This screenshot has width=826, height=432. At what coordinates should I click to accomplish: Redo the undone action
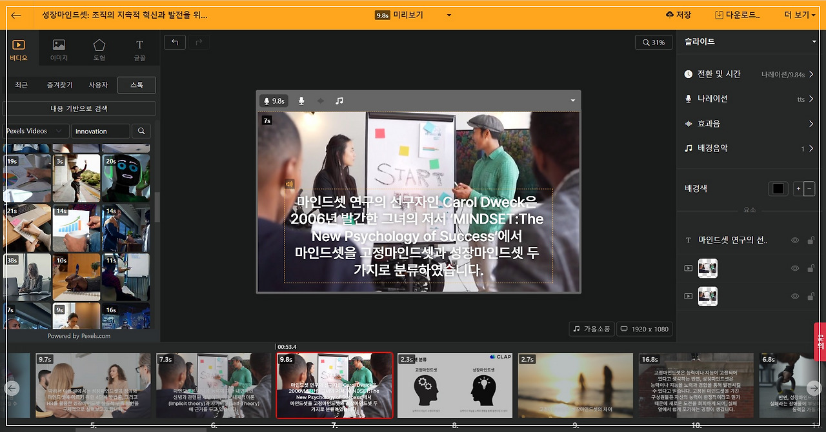click(x=198, y=43)
